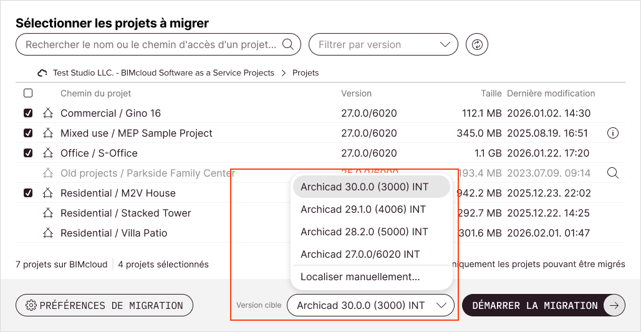Choose Archicad 27.0.0/6020 INT option

[x=372, y=254]
